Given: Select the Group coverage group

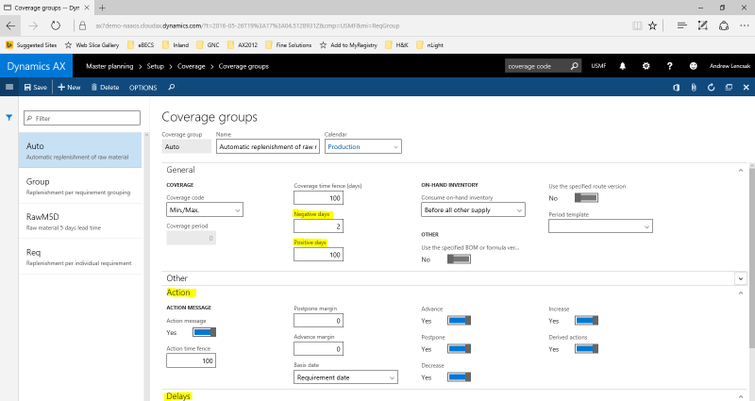Looking at the screenshot, I should [x=80, y=186].
